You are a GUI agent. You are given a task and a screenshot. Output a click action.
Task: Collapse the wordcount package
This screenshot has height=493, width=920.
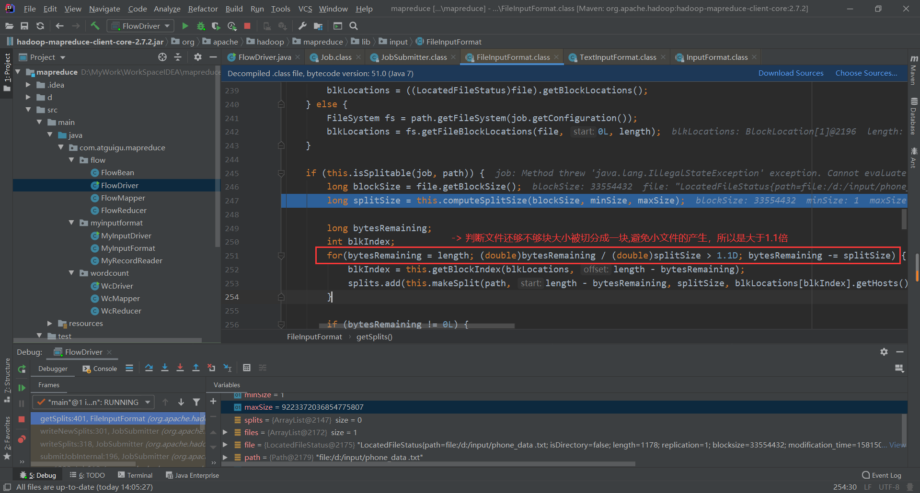pos(71,273)
